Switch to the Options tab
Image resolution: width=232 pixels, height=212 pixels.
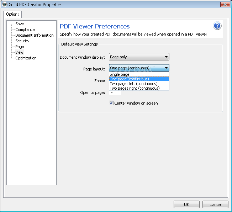tap(12, 14)
